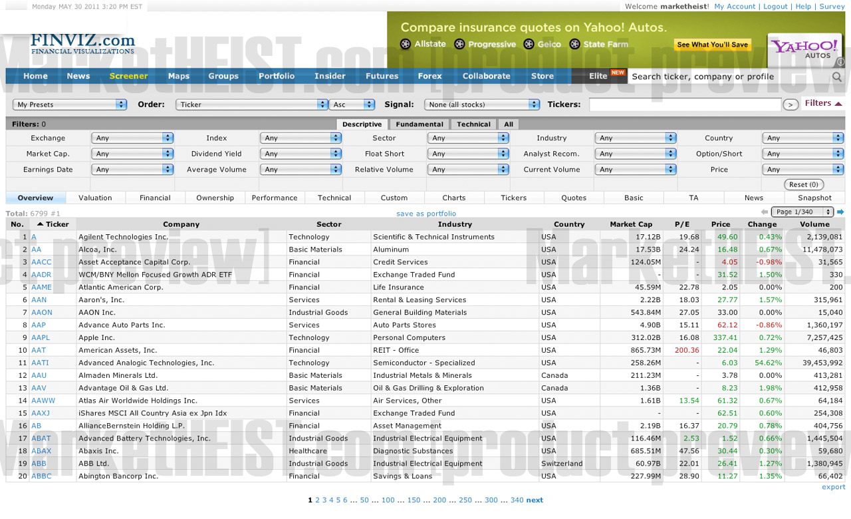Sort by Market Cap column header
This screenshot has width=851, height=519.
click(x=631, y=224)
